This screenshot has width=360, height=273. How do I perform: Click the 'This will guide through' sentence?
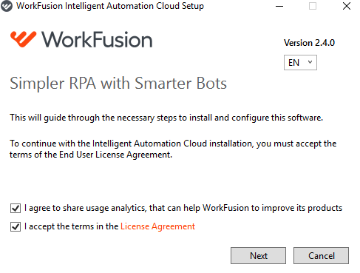[166, 118]
